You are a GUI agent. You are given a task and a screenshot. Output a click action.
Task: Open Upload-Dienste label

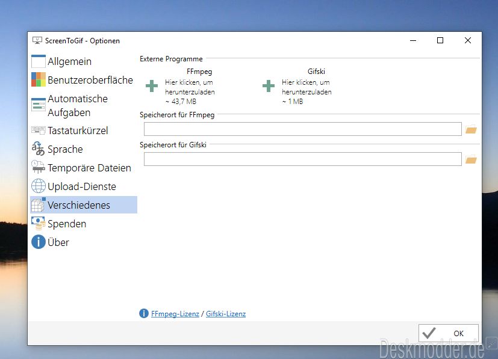[82, 186]
